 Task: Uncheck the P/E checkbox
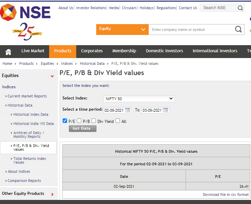pos(65,120)
